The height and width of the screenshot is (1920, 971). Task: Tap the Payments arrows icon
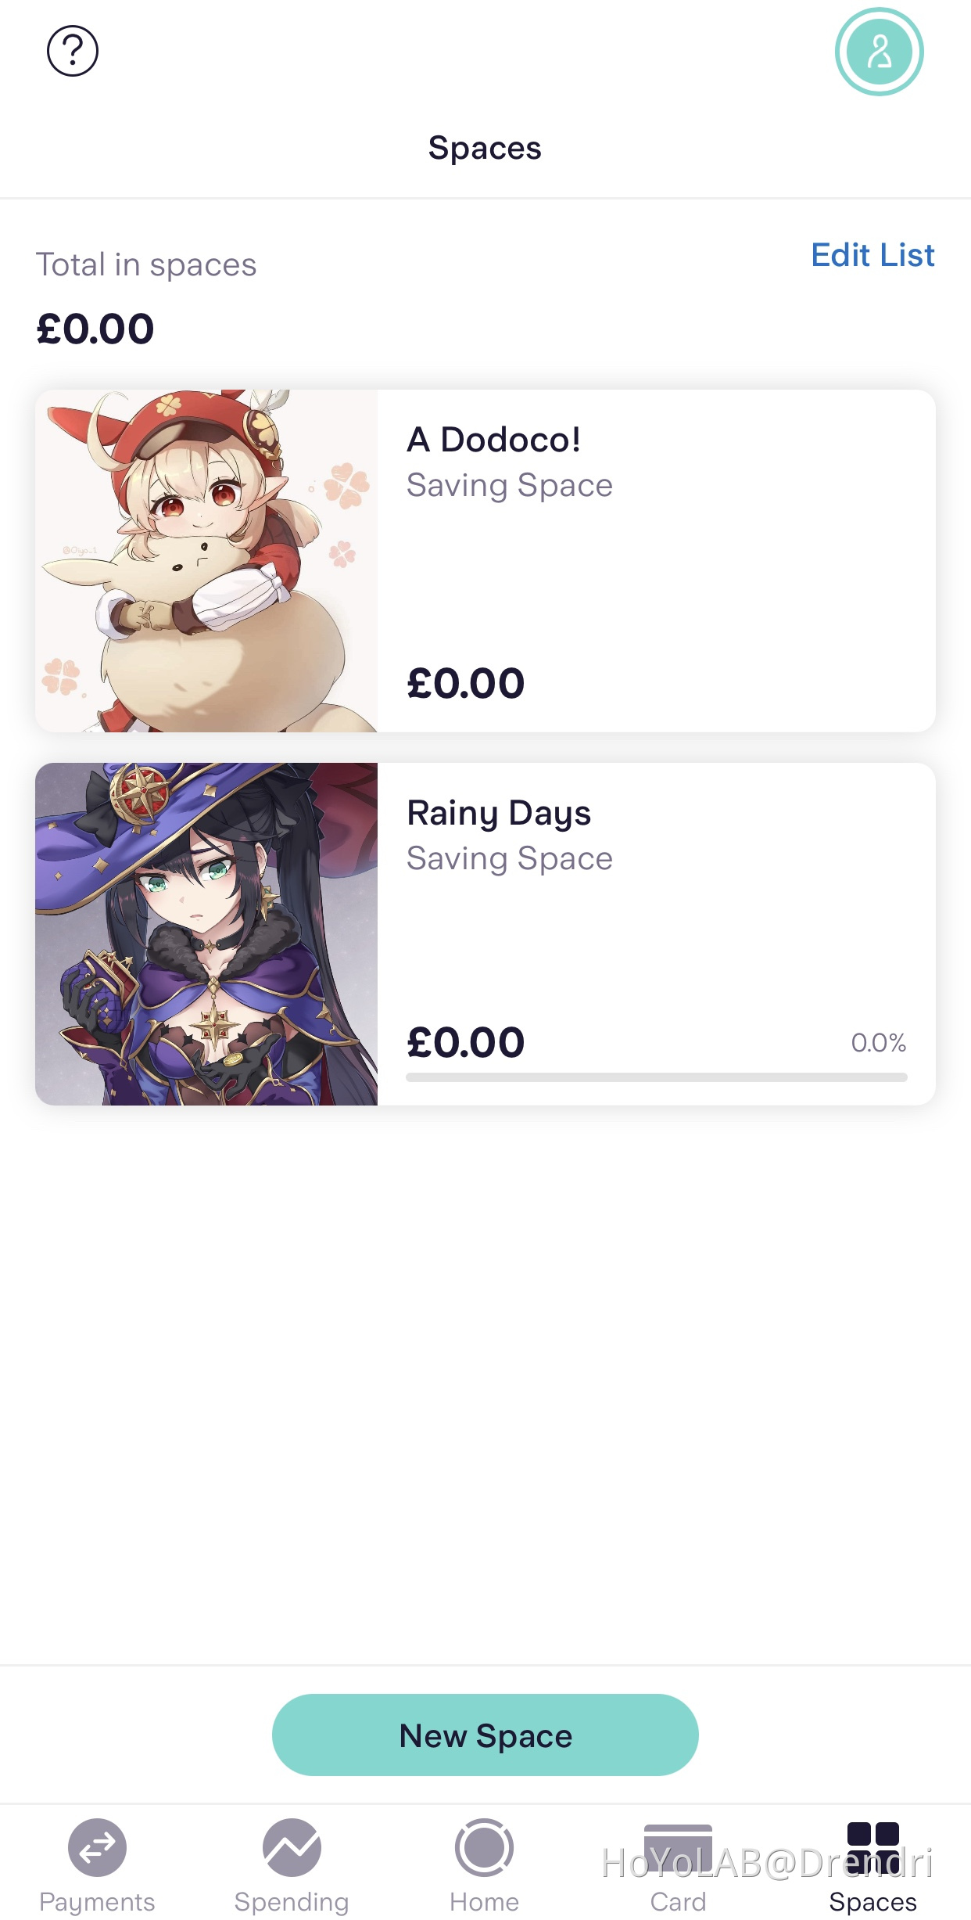point(97,1847)
